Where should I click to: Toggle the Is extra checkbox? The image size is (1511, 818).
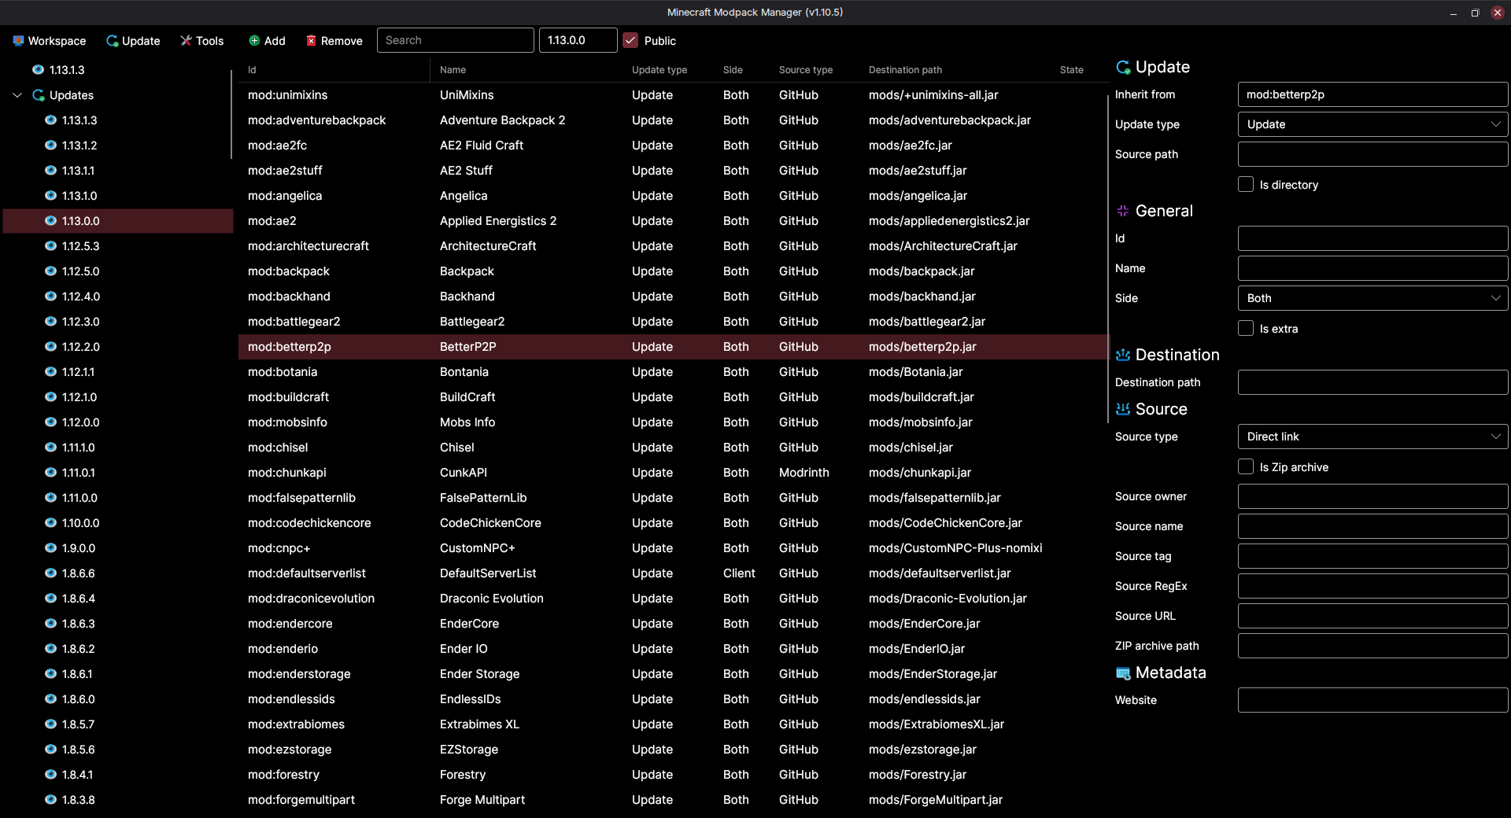1246,329
